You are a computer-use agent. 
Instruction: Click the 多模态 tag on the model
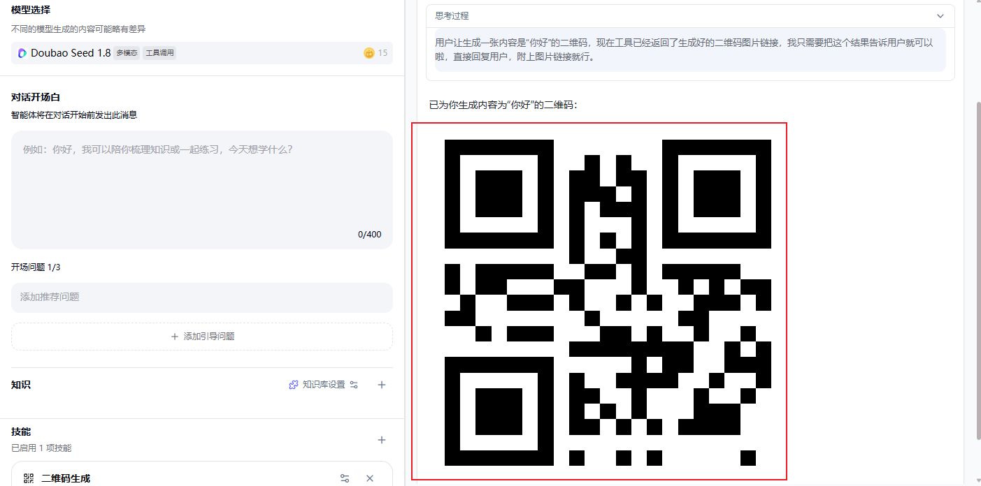[127, 53]
